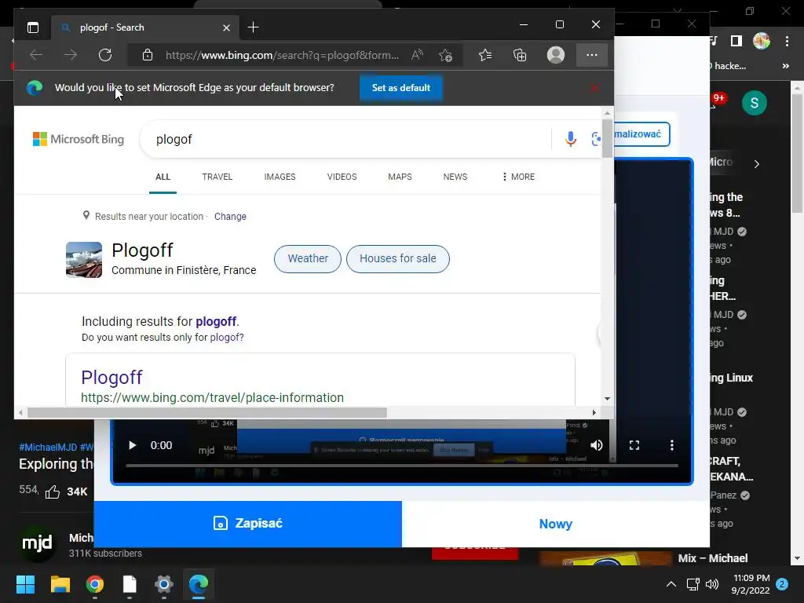This screenshot has height=603, width=804.
Task: Like the YouTube video (34K)
Action: tap(53, 492)
